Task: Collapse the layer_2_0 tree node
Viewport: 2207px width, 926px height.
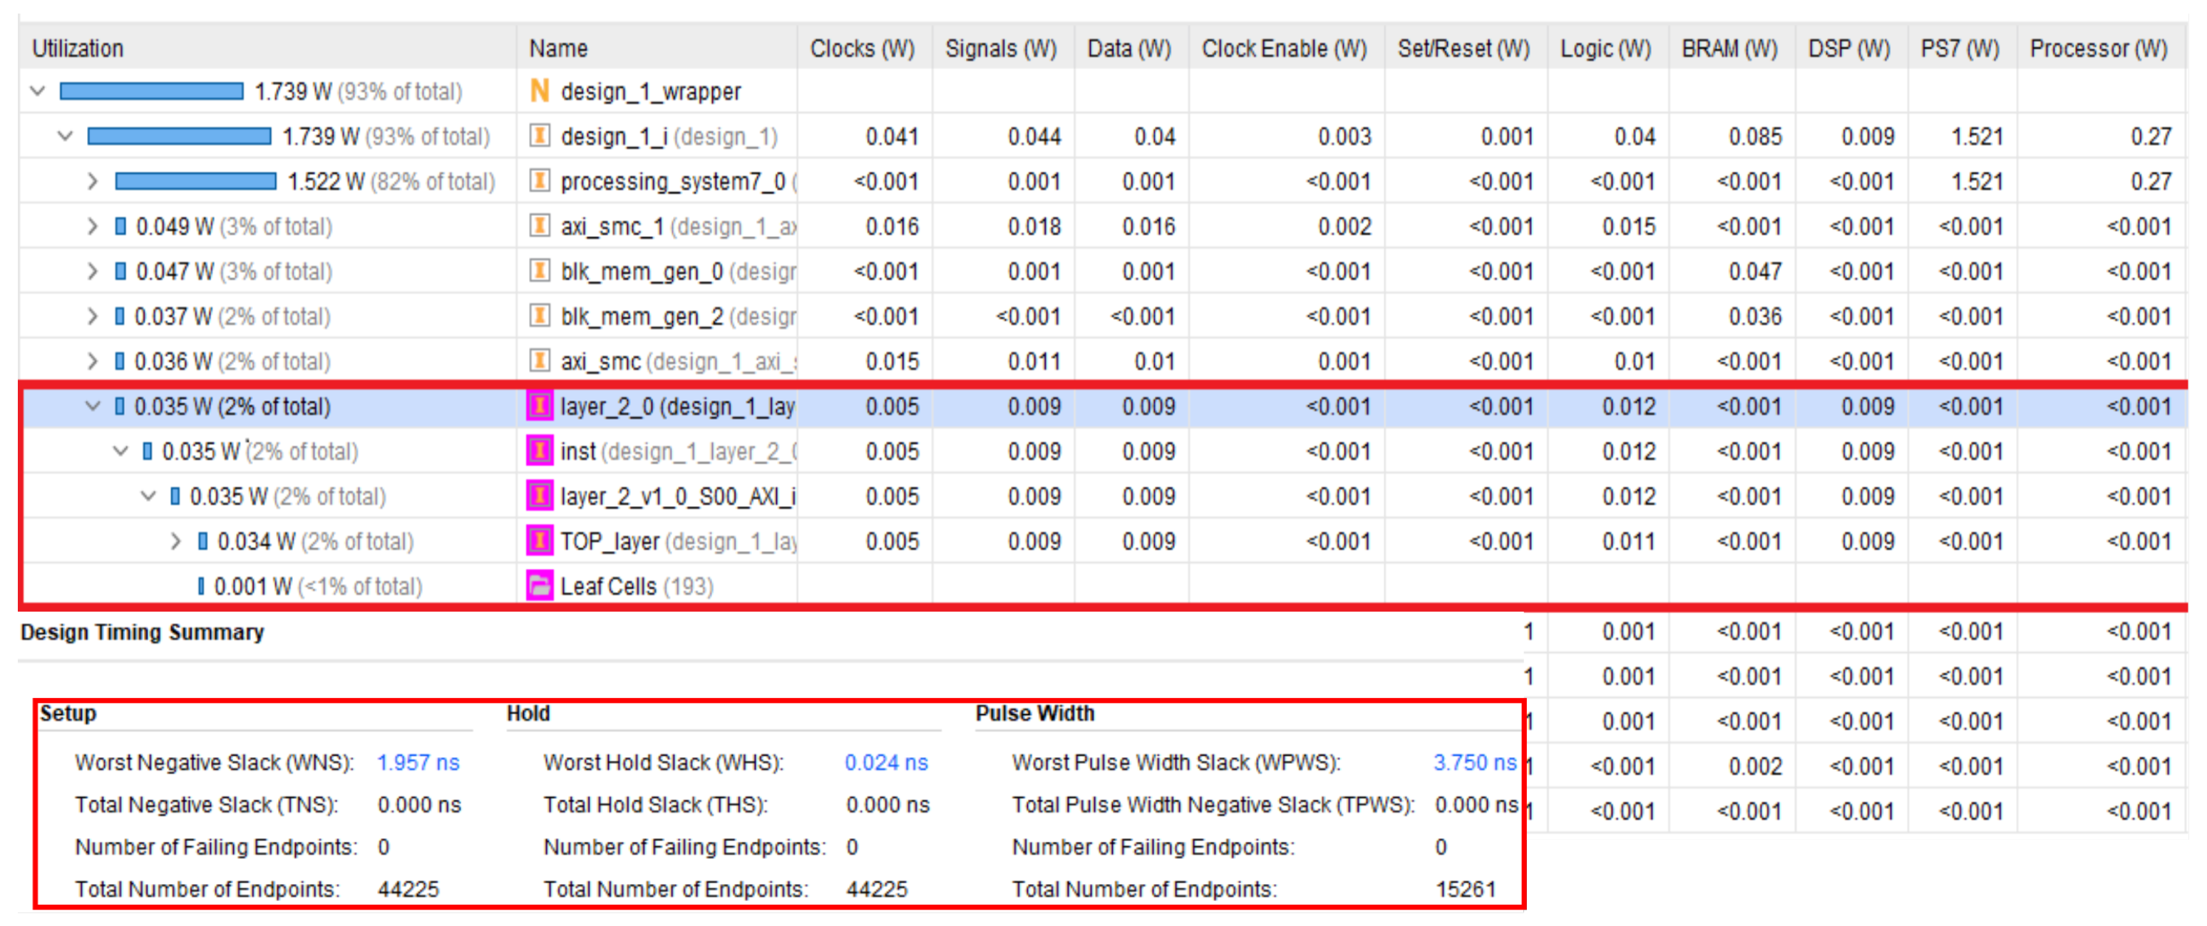Action: pyautogui.click(x=93, y=406)
